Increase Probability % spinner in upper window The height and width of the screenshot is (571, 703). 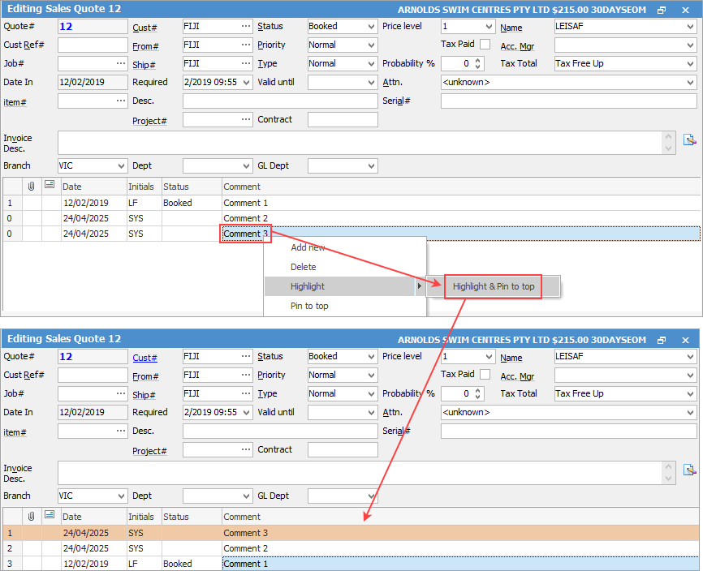pos(478,60)
